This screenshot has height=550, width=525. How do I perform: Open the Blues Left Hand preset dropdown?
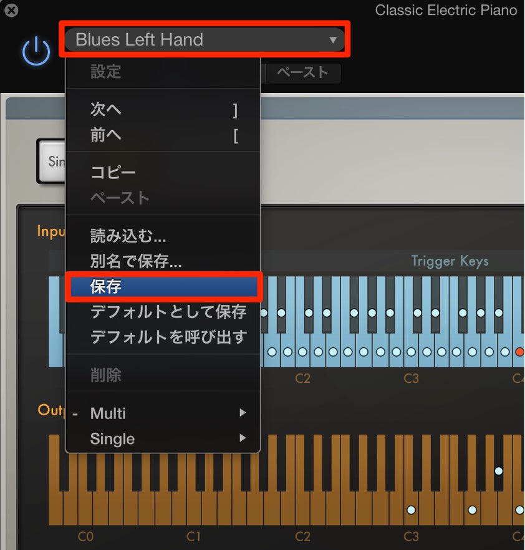(x=205, y=39)
